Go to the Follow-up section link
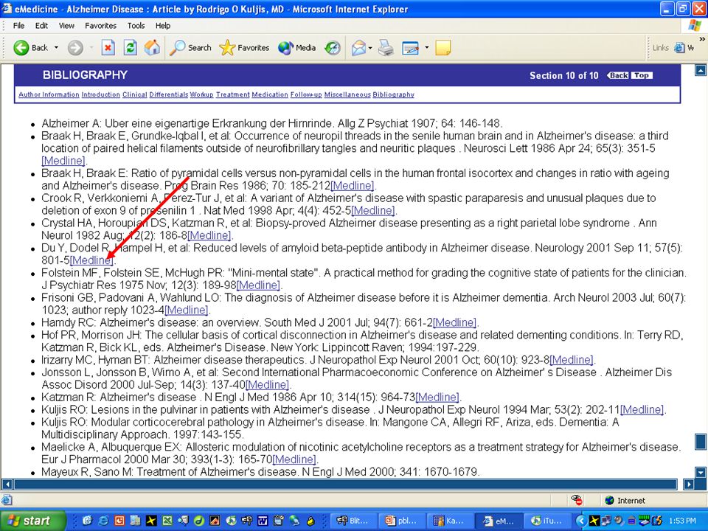 (305, 94)
